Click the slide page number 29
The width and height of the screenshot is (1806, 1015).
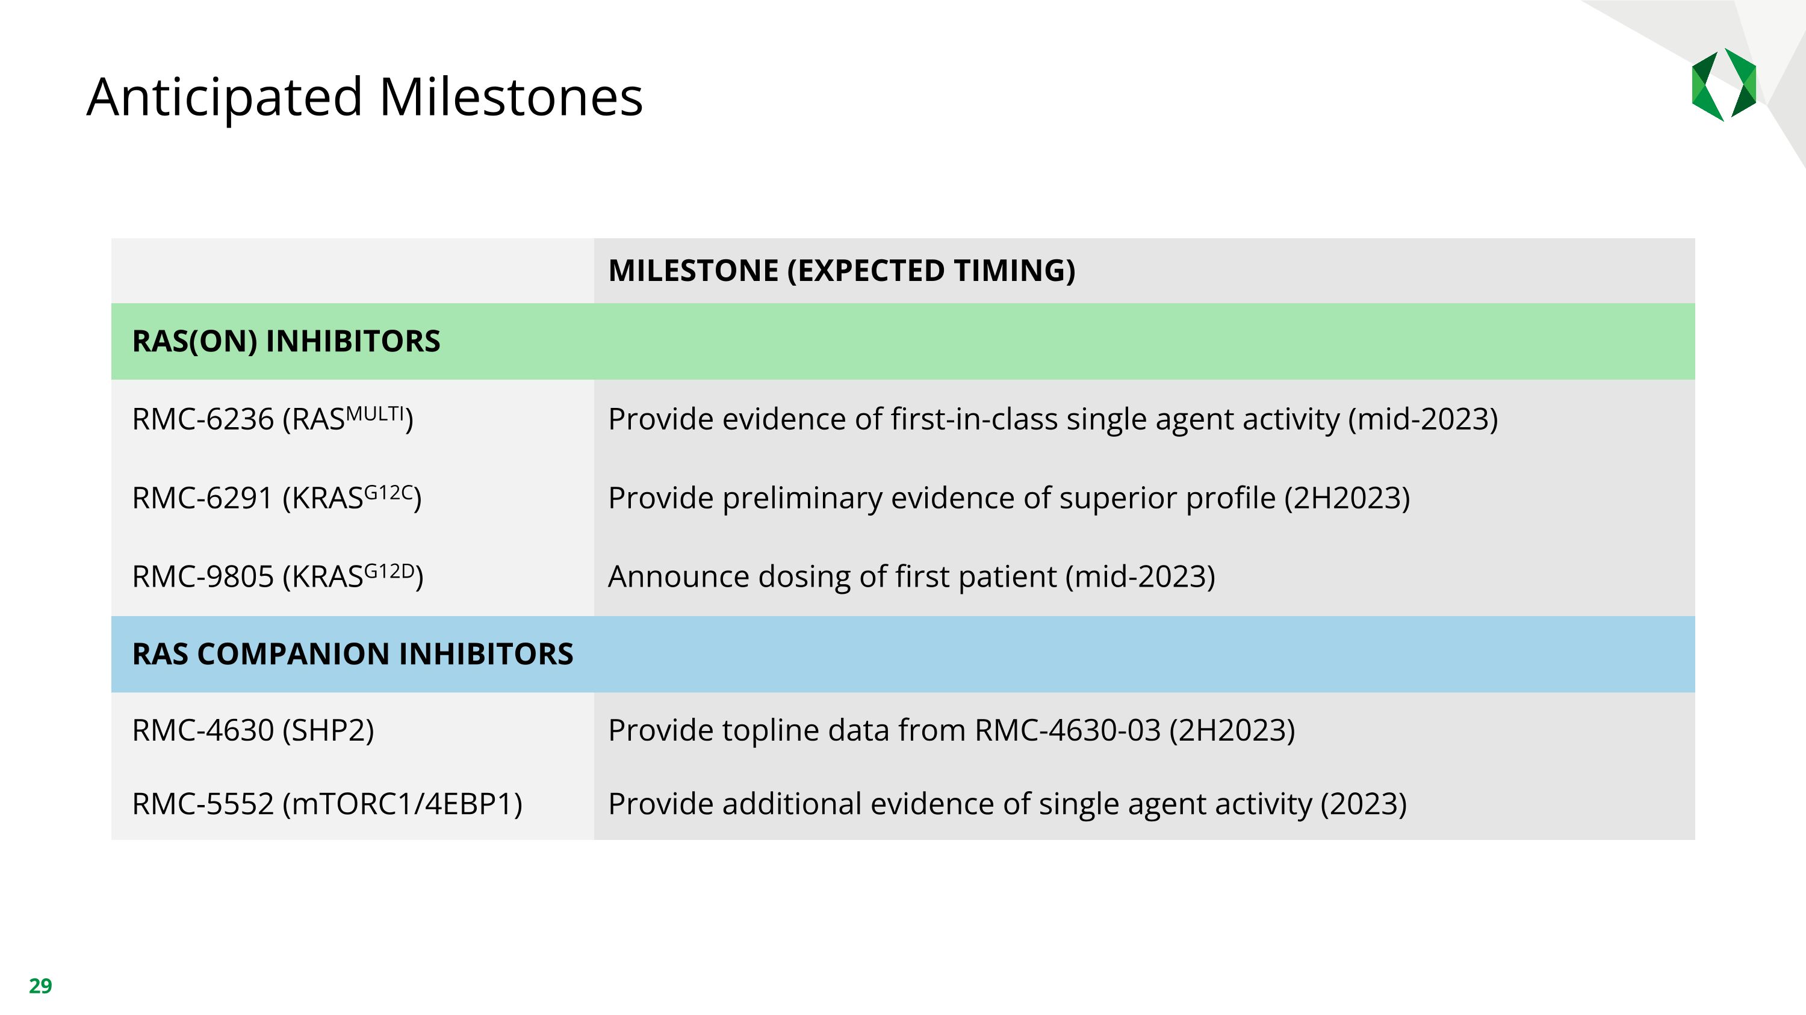pos(41,986)
